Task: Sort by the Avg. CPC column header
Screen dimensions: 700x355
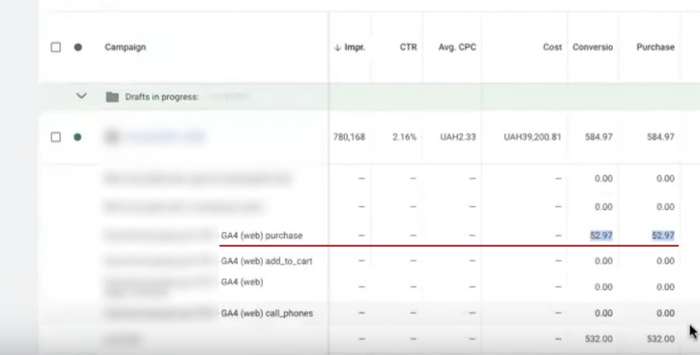Action: pos(456,47)
